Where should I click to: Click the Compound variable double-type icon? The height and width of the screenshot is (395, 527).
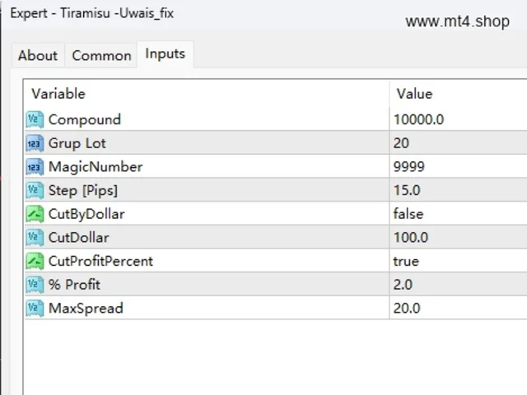click(35, 119)
